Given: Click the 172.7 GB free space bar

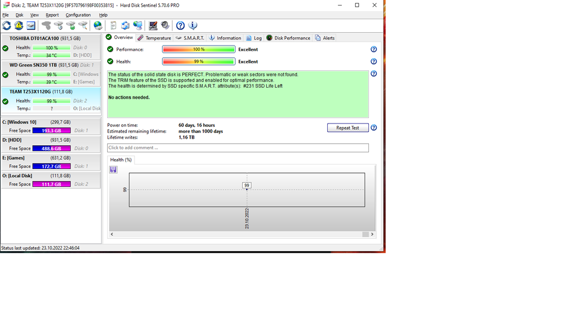Looking at the screenshot, I should click(x=52, y=166).
